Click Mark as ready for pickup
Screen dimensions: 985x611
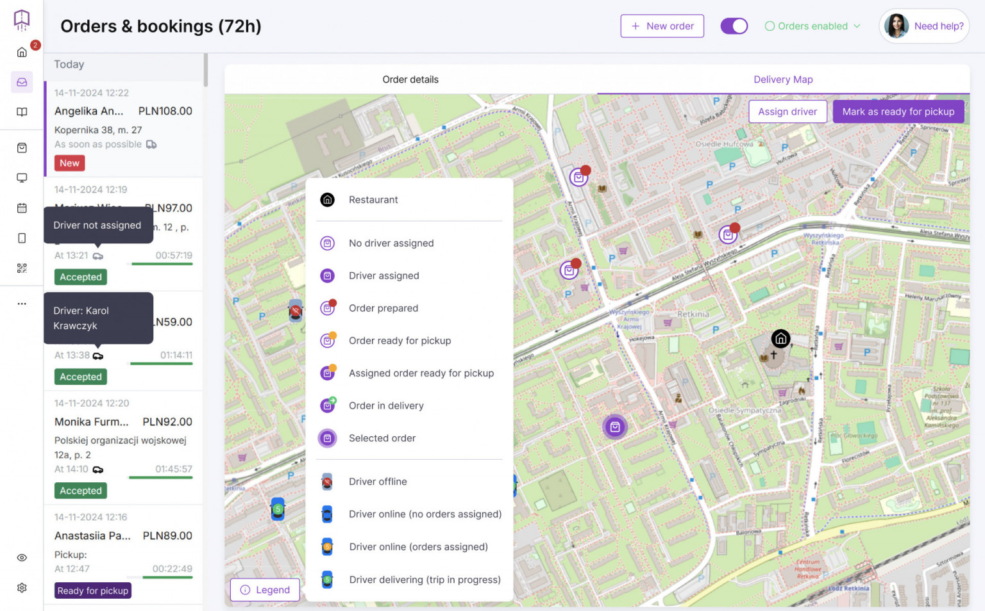tap(898, 111)
